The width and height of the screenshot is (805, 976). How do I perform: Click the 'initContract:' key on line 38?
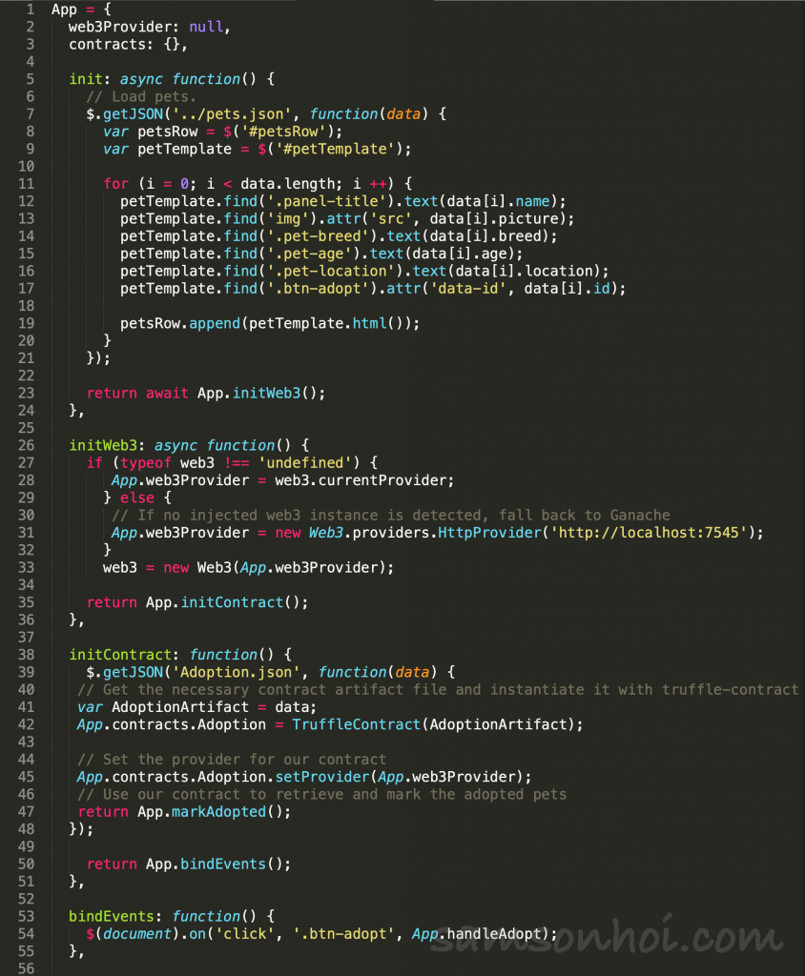tap(124, 654)
